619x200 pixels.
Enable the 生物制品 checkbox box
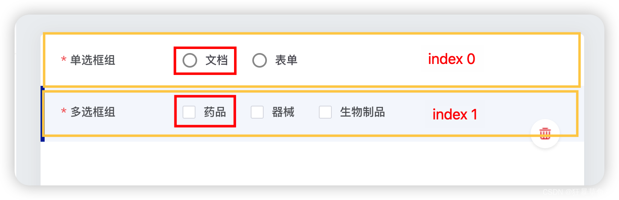point(325,112)
